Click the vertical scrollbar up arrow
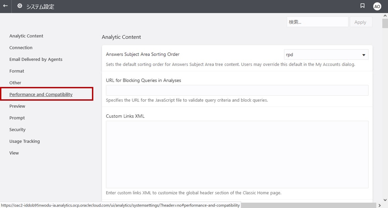The height and width of the screenshot is (208, 388). (x=385, y=16)
